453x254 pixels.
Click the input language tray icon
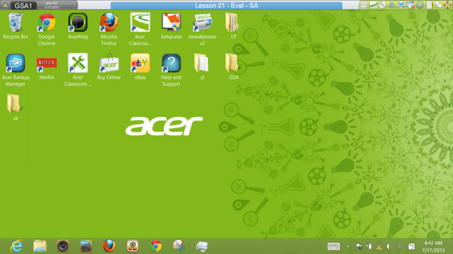[x=400, y=247]
